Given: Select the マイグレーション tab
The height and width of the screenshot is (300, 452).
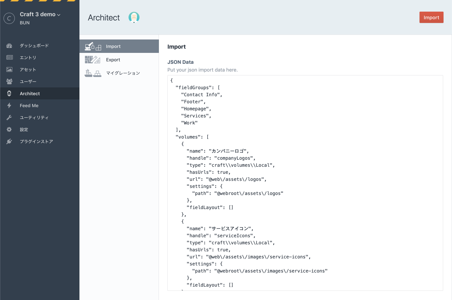Looking at the screenshot, I should coord(123,73).
